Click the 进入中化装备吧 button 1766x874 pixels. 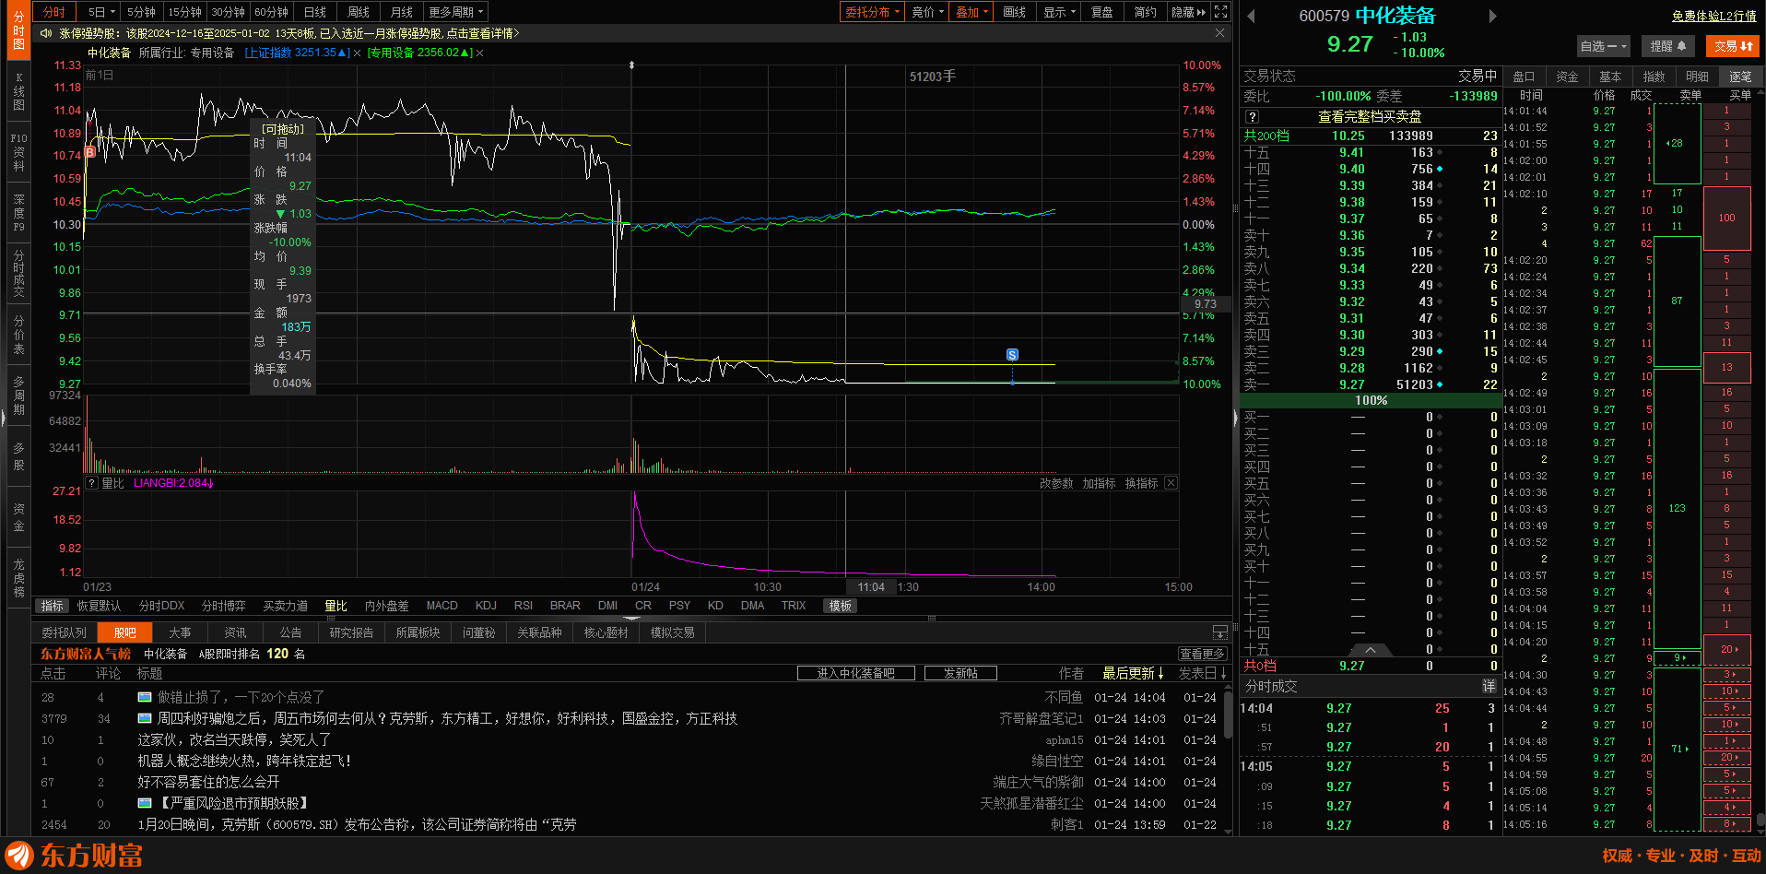click(x=855, y=673)
